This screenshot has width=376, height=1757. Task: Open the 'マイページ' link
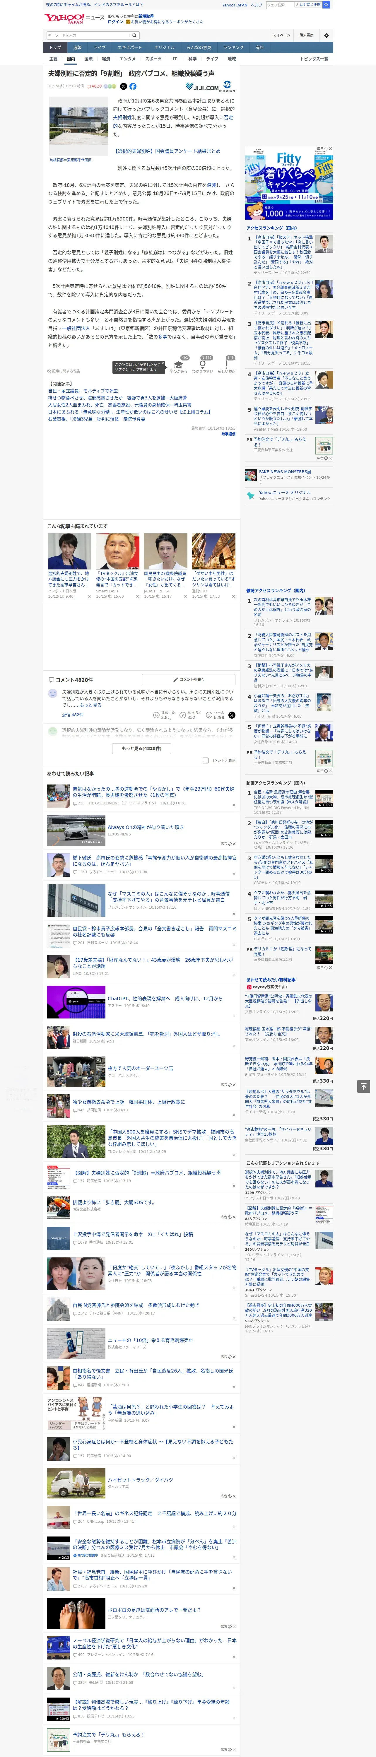[x=281, y=35]
